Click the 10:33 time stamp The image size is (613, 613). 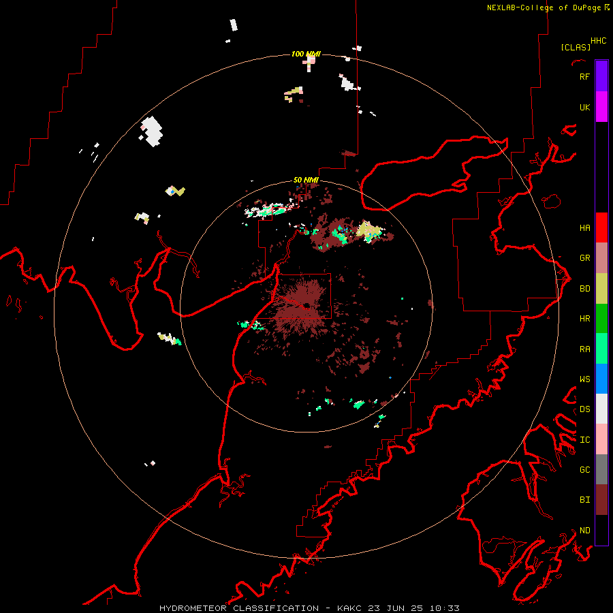click(x=445, y=608)
